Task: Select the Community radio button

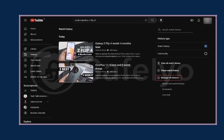Action: point(206,53)
